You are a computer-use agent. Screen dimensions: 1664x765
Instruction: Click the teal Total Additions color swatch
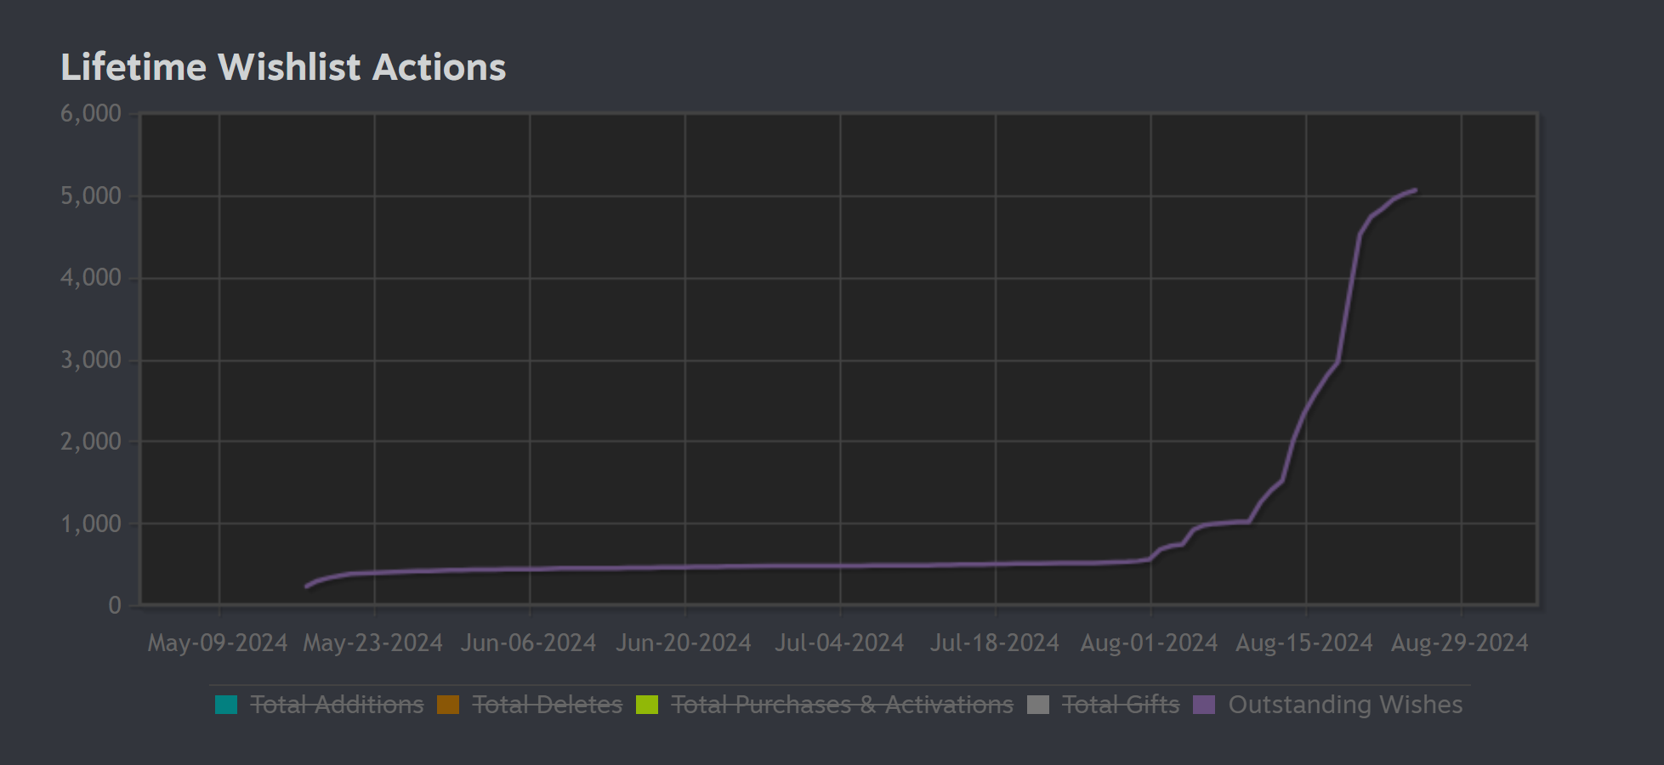[x=226, y=705]
